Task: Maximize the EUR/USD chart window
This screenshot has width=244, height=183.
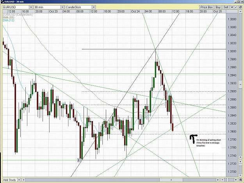Action: (239, 2)
